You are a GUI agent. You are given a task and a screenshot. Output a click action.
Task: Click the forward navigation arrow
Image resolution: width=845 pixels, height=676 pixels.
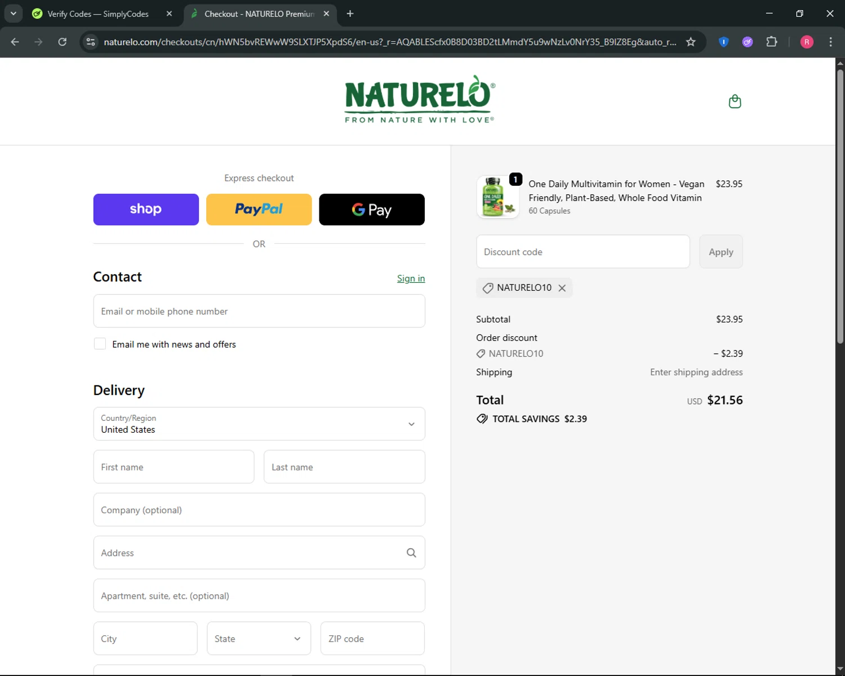pos(38,42)
